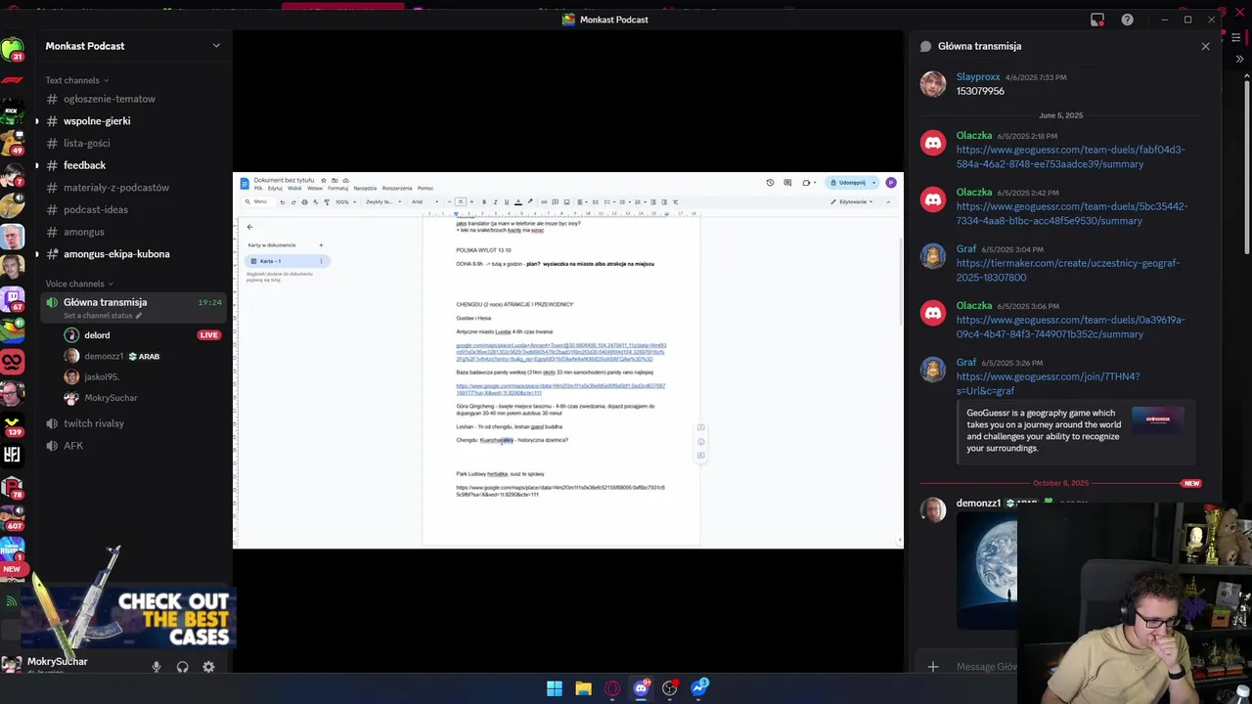The image size is (1252, 704).
Task: Star the document 'Dokument bez tytułu'
Action: click(x=324, y=180)
